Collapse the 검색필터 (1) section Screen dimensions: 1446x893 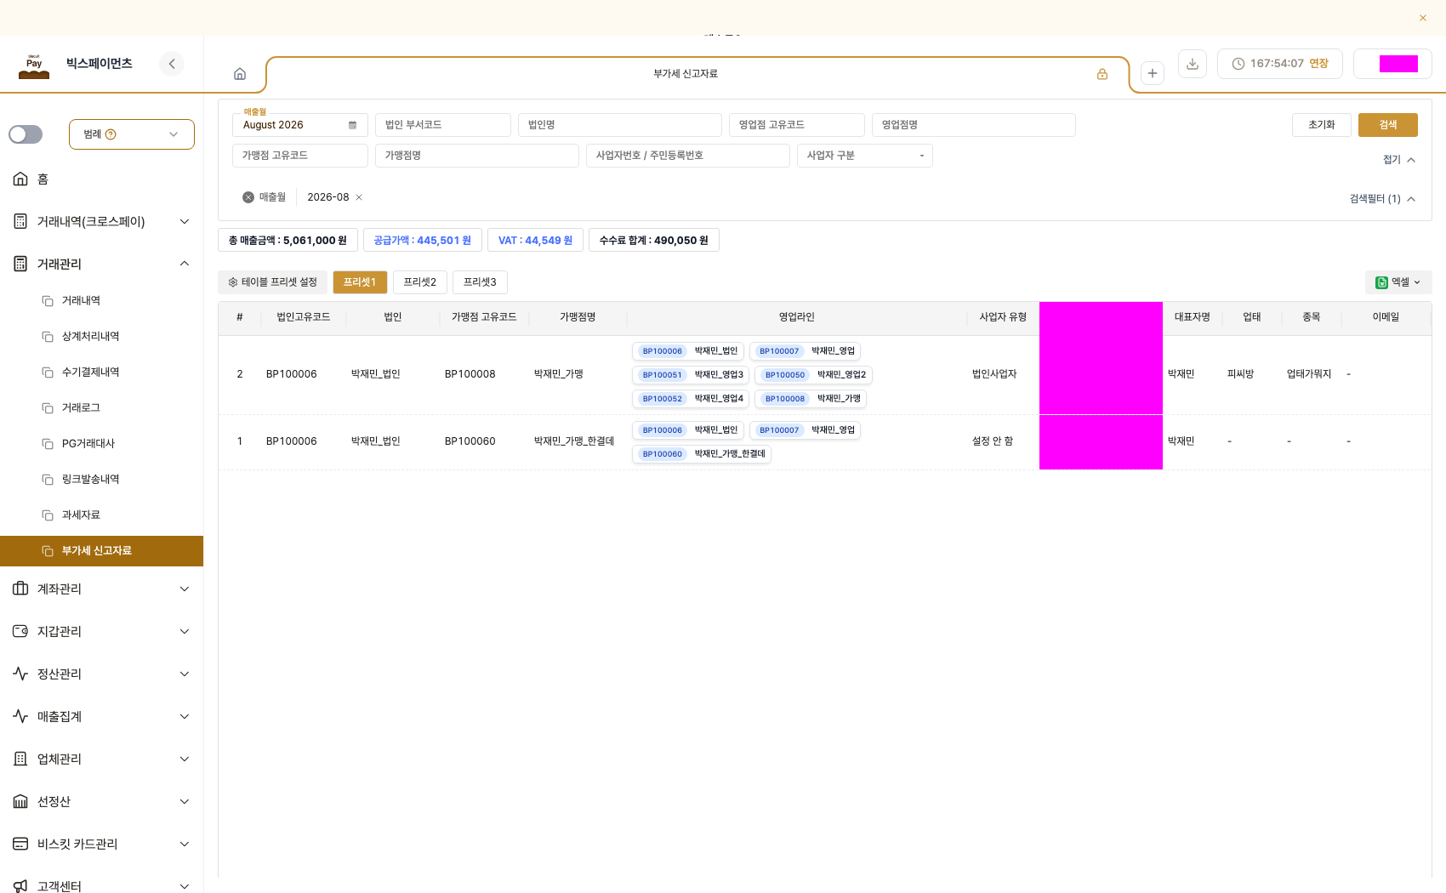pyautogui.click(x=1382, y=199)
